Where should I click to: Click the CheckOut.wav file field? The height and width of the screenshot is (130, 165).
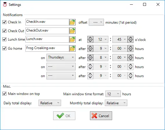47,31
